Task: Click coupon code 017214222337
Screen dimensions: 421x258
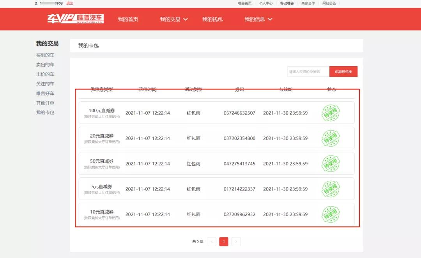Action: coord(239,189)
